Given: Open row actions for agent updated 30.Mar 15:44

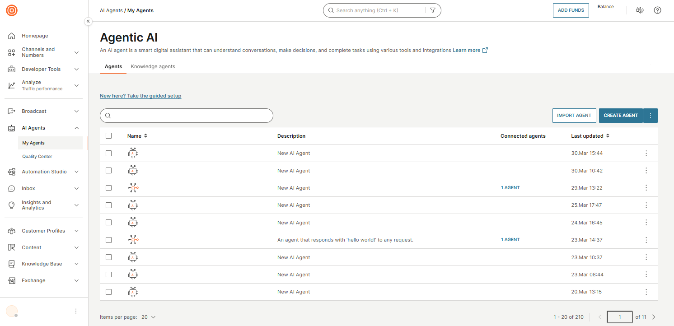Looking at the screenshot, I should (x=646, y=154).
